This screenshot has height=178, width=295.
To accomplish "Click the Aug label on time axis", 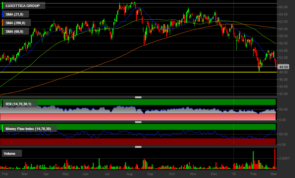I will tap(129, 174).
